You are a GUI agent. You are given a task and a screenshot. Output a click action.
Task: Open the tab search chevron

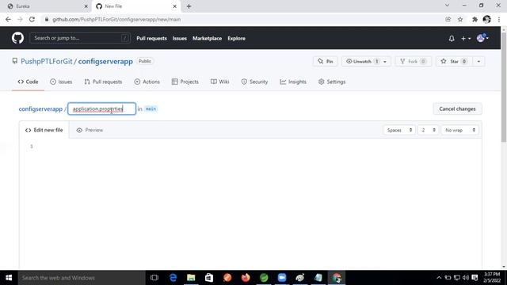click(x=447, y=6)
